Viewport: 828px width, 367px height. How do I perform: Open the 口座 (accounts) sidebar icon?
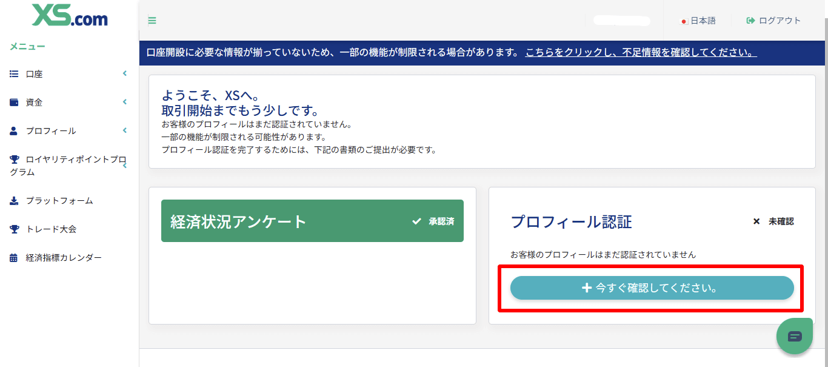tap(13, 73)
